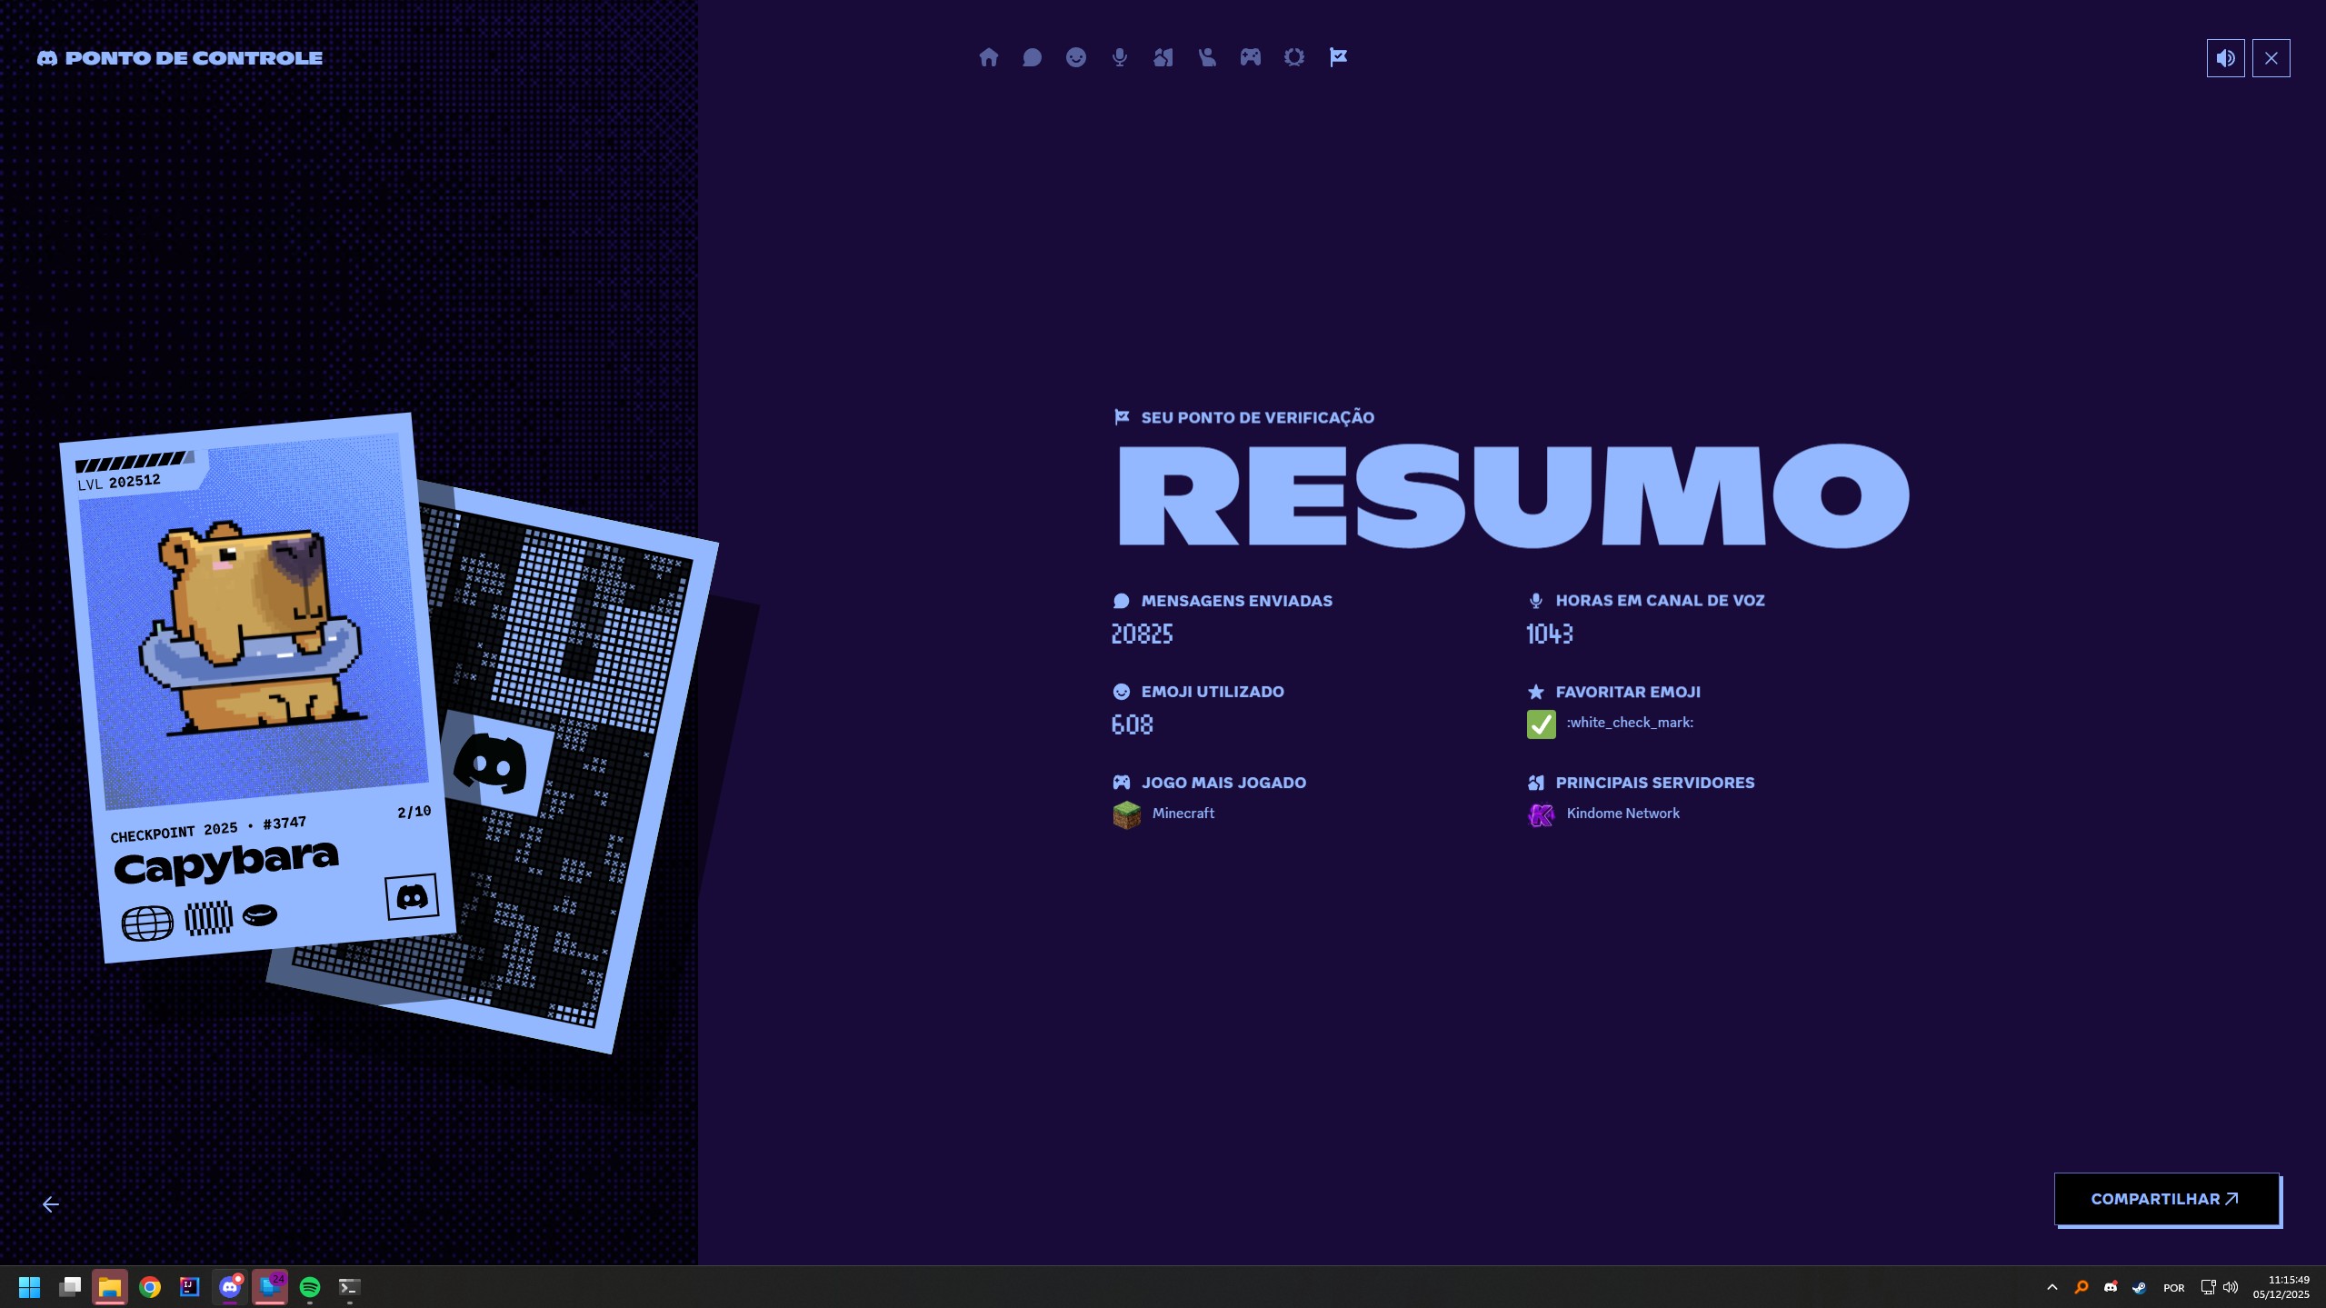Click the green white_check_mark favorite emoji
The image size is (2326, 1308).
1540,724
